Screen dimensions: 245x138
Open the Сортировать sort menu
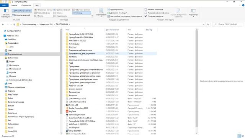(101, 13)
